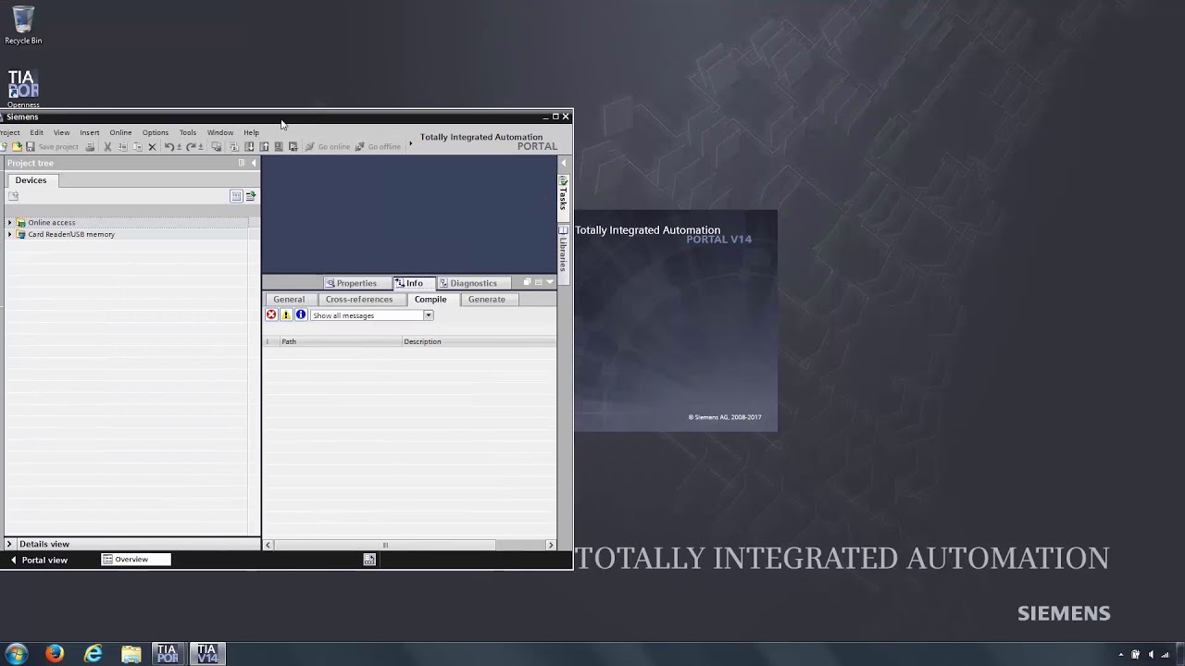Open the View menu

(x=61, y=132)
